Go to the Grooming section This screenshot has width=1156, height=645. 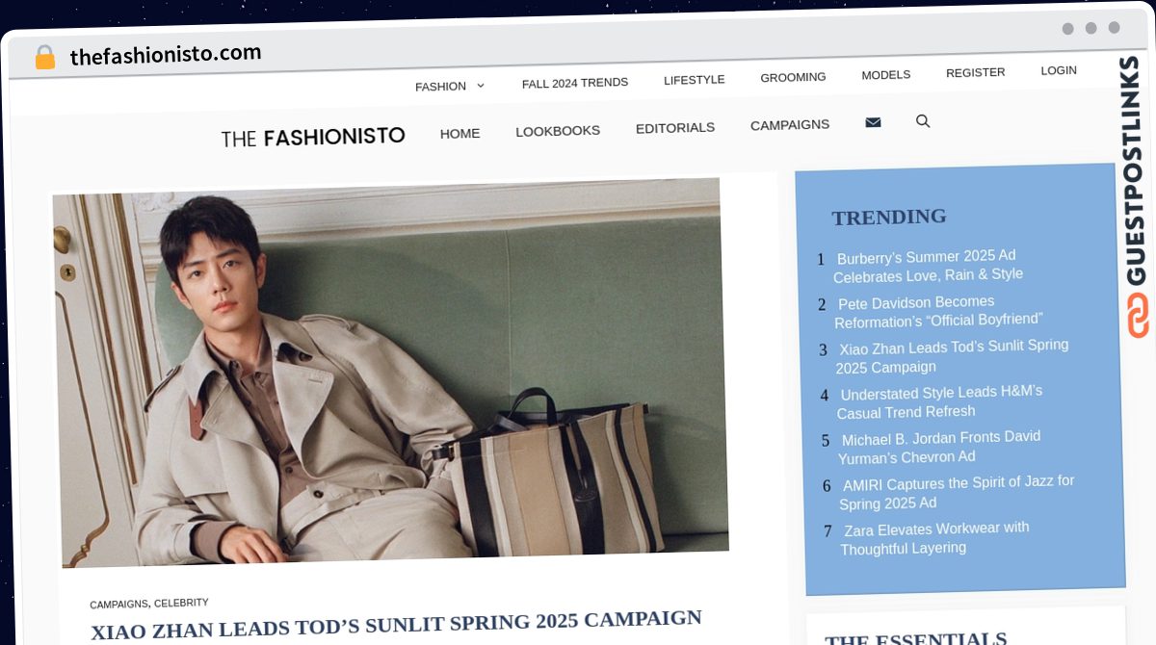click(x=793, y=77)
